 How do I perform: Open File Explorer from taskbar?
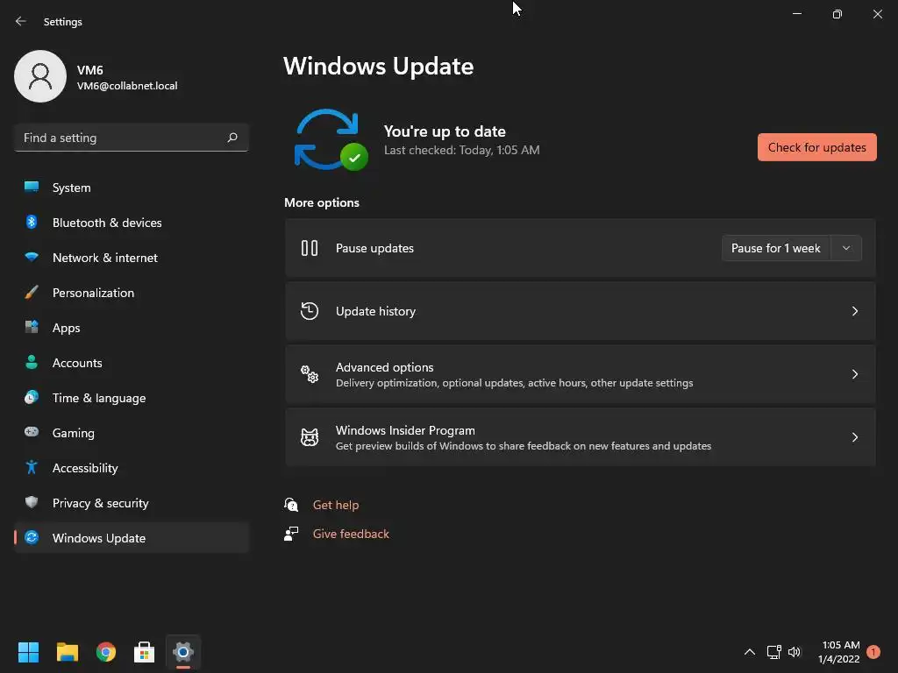click(67, 652)
